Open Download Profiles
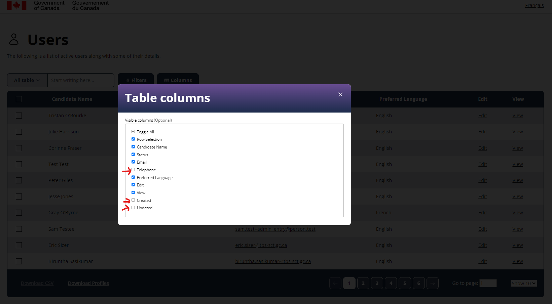 [x=88, y=283]
